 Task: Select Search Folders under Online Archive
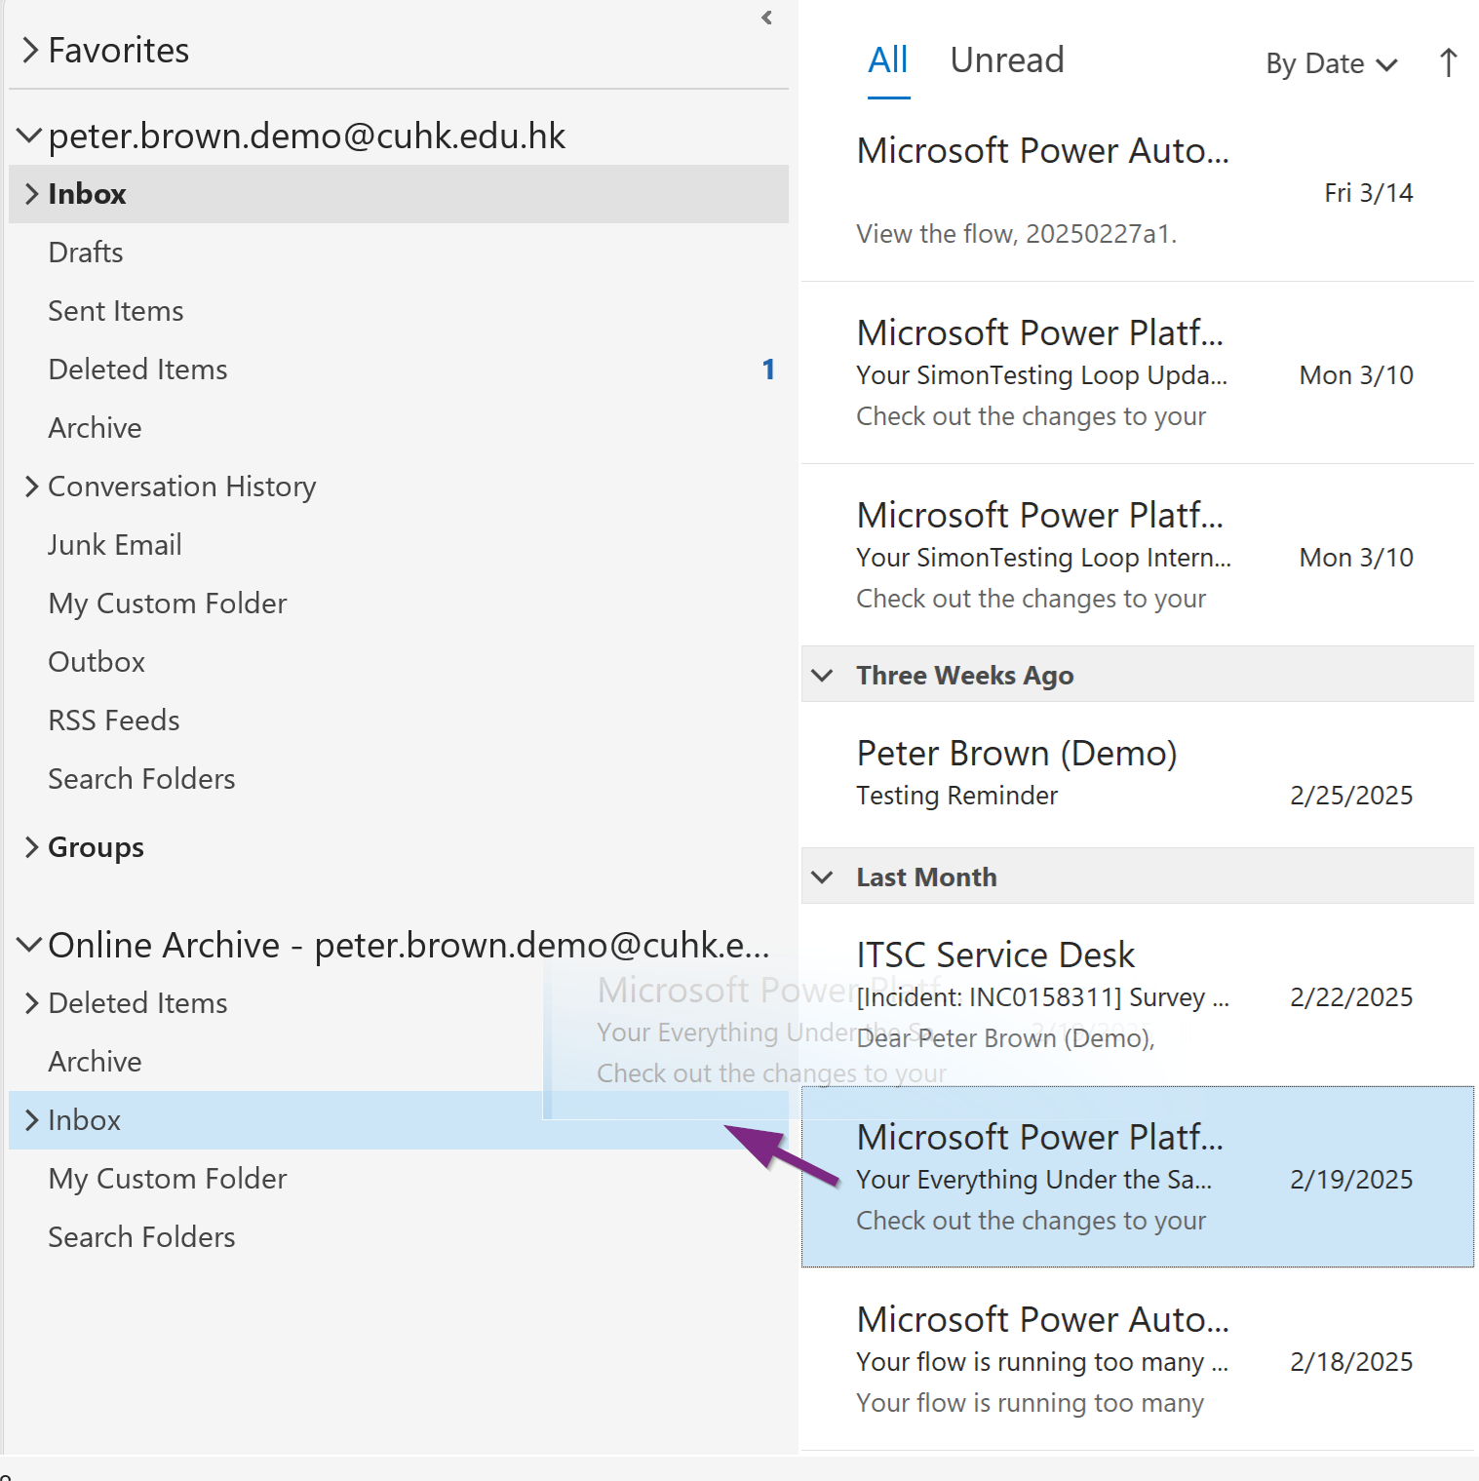pyautogui.click(x=399, y=1237)
